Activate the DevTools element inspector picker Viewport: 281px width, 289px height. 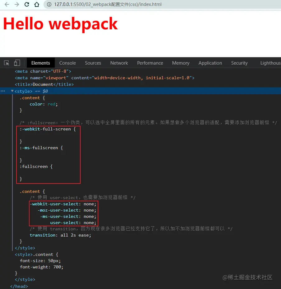(7, 63)
